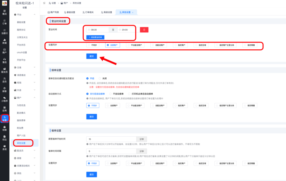Click the 添加营业时间 button

[95, 37]
